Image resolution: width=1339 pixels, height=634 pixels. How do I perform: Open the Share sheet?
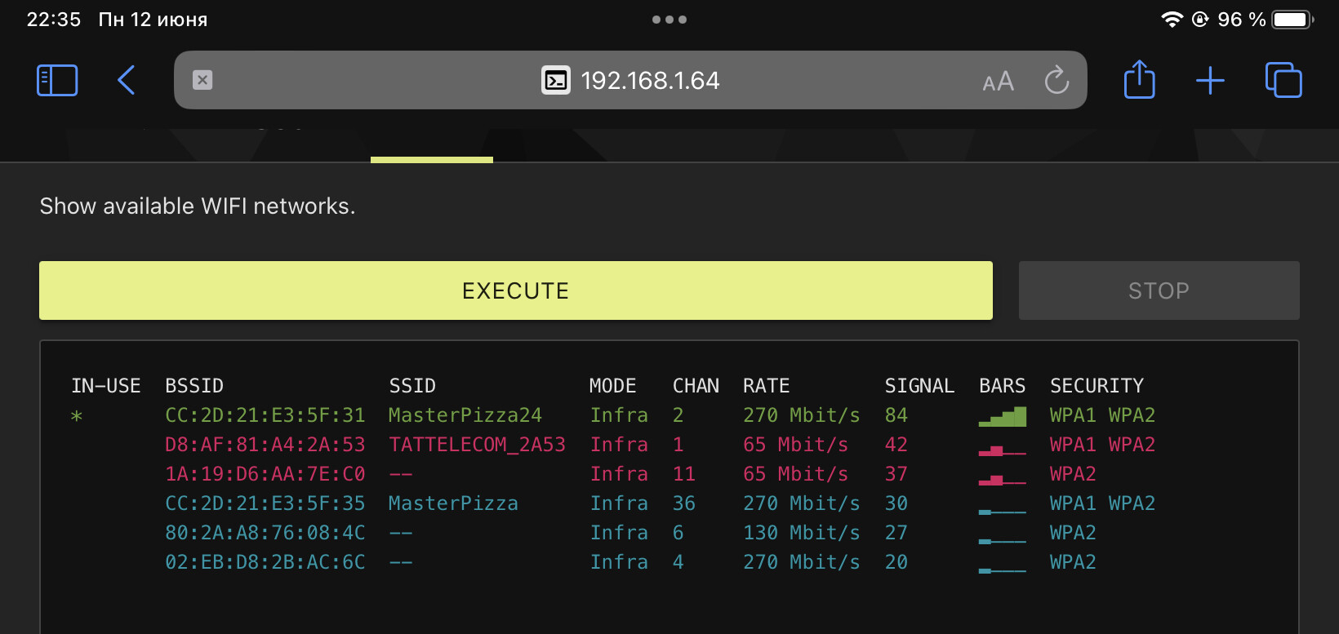[x=1139, y=79]
